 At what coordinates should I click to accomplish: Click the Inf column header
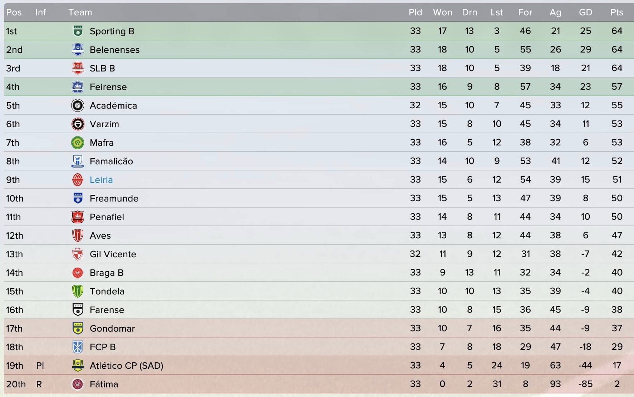(40, 13)
